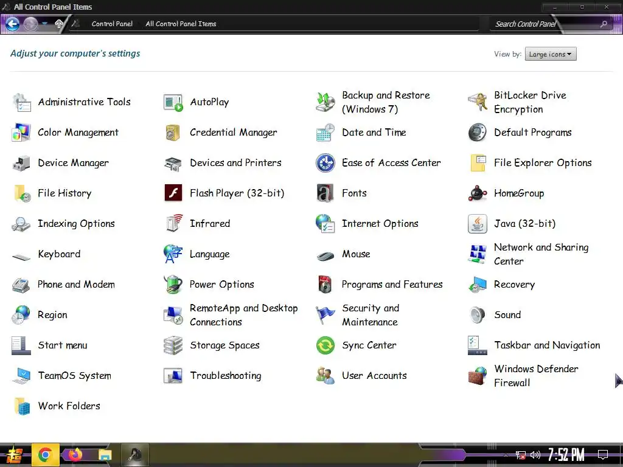Click the volume icon in system tray
Image resolution: width=623 pixels, height=467 pixels.
point(535,455)
